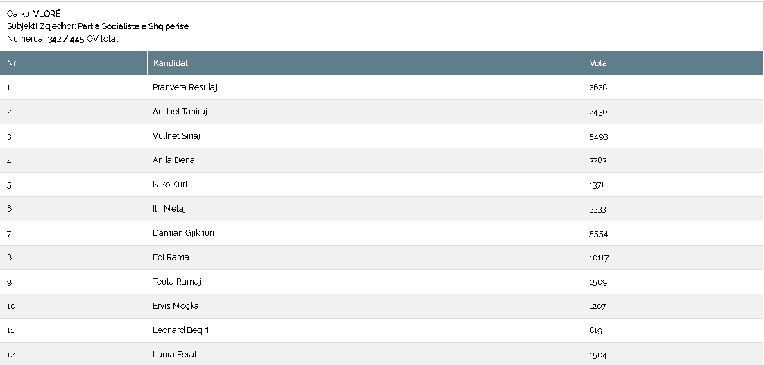Select Ilir Metaj entry

(x=169, y=209)
